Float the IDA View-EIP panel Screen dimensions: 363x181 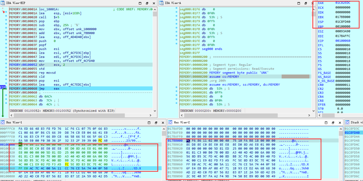147,3
